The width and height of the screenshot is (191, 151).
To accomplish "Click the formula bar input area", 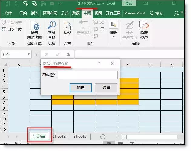I will (x=130, y=54).
